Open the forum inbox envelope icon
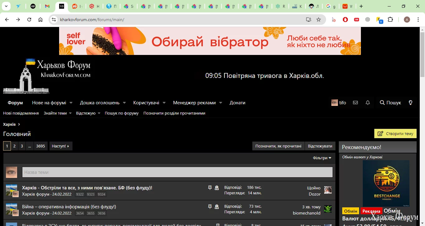The width and height of the screenshot is (425, 226). click(355, 103)
